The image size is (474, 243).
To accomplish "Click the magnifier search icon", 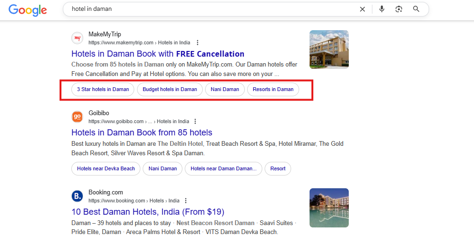I will (416, 9).
